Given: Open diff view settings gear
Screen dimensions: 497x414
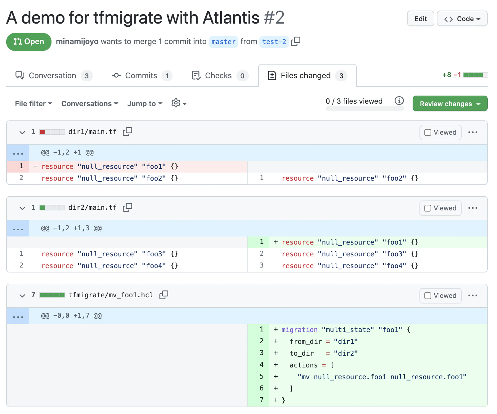Looking at the screenshot, I should point(179,103).
